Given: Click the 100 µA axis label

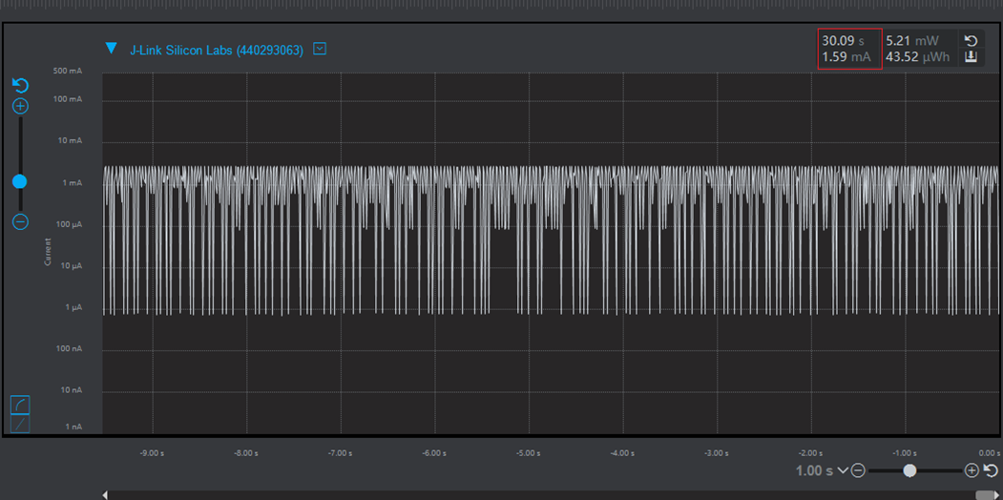Looking at the screenshot, I should point(68,224).
